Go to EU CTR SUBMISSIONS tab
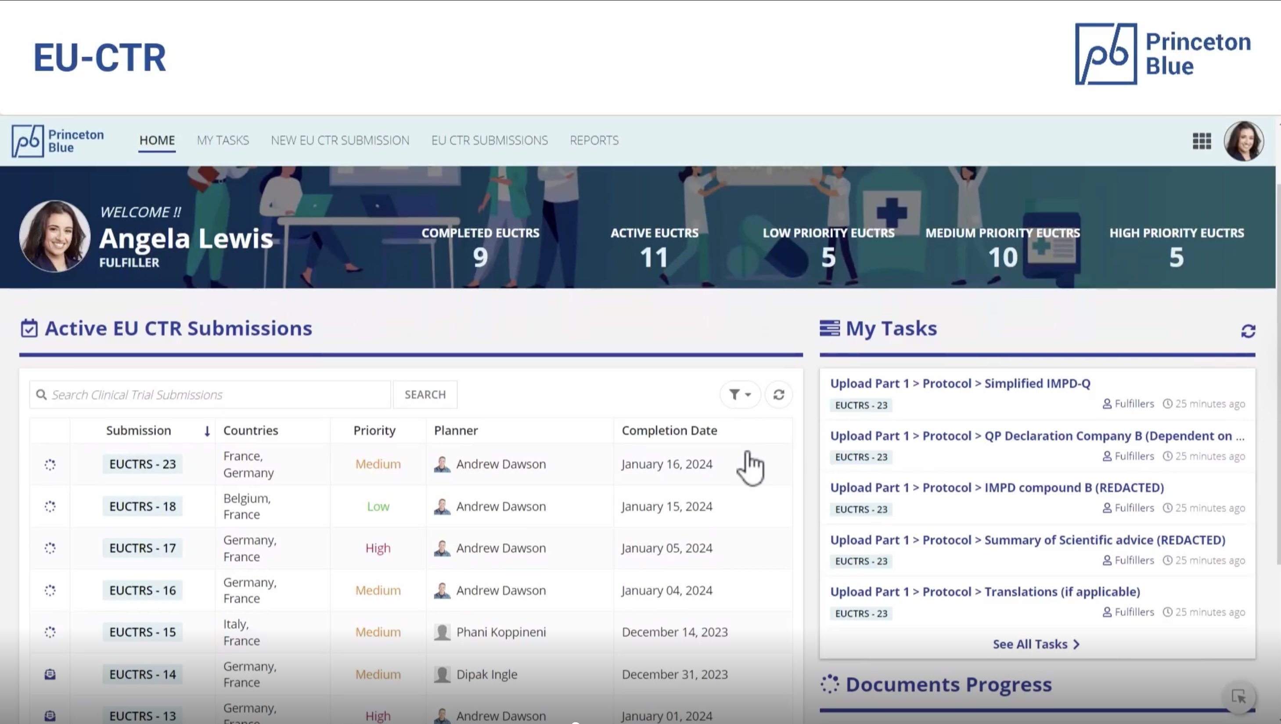 [x=489, y=141]
